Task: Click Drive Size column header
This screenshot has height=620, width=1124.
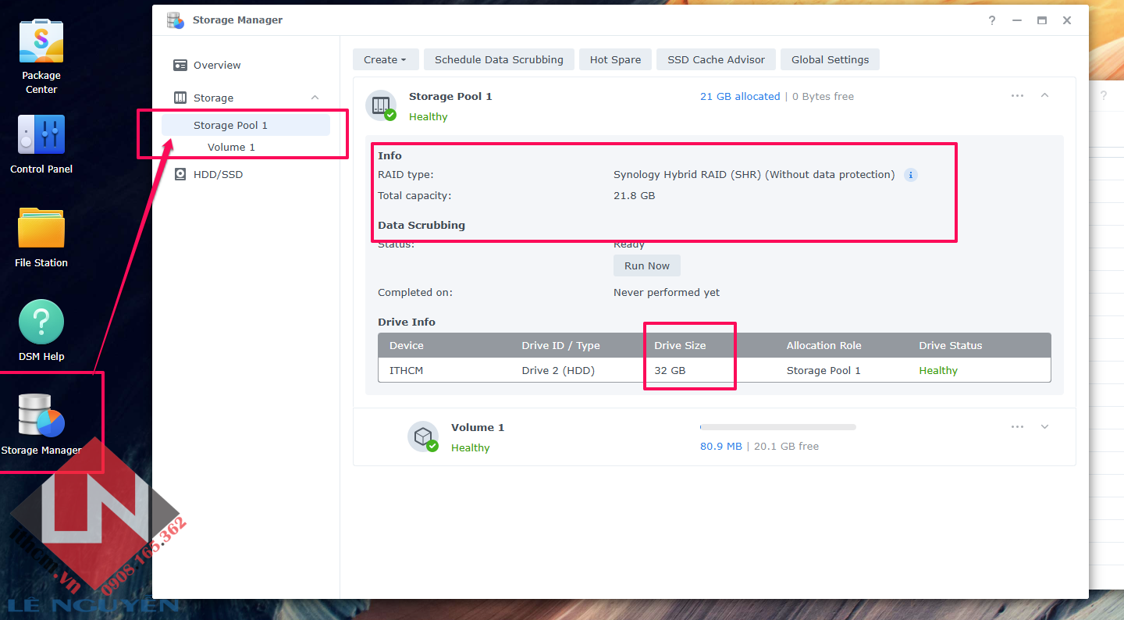Action: point(680,345)
